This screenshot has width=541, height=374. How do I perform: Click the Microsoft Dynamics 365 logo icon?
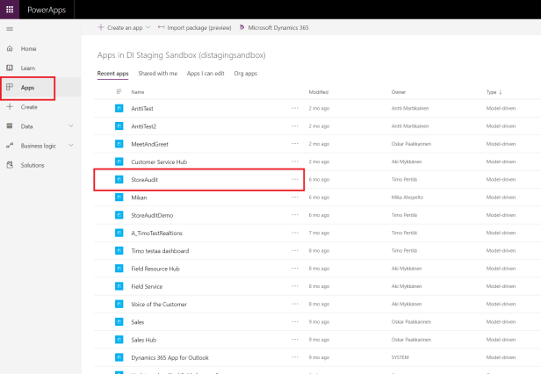(242, 27)
